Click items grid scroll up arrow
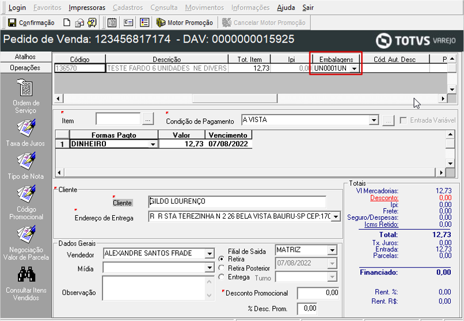This screenshot has width=464, height=321. (452, 59)
